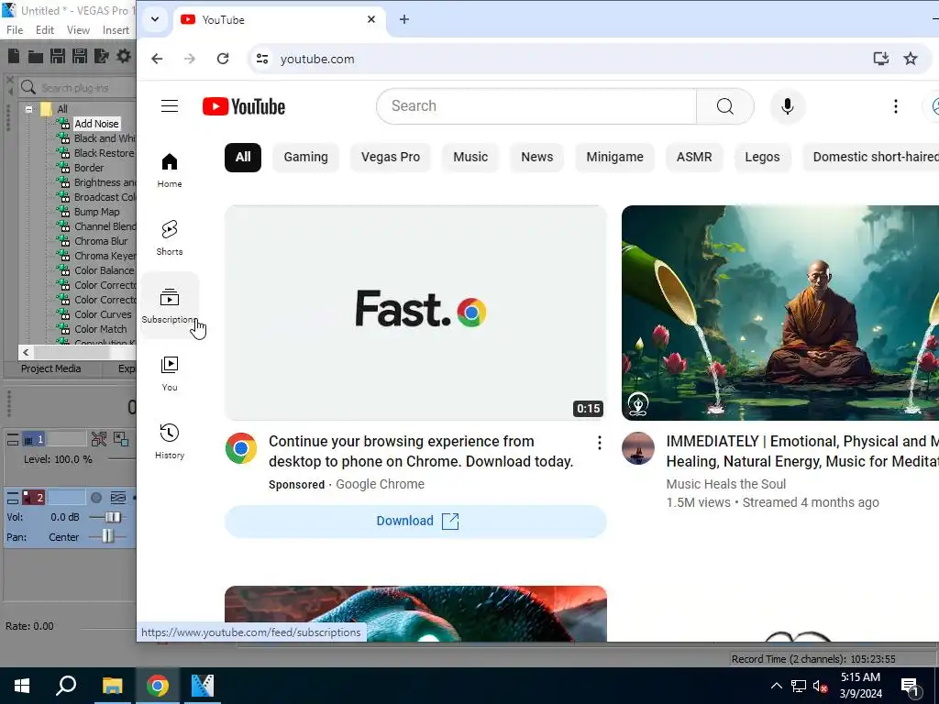Open YouTube settings three-dot menu
Image resolution: width=939 pixels, height=704 pixels.
(x=895, y=106)
